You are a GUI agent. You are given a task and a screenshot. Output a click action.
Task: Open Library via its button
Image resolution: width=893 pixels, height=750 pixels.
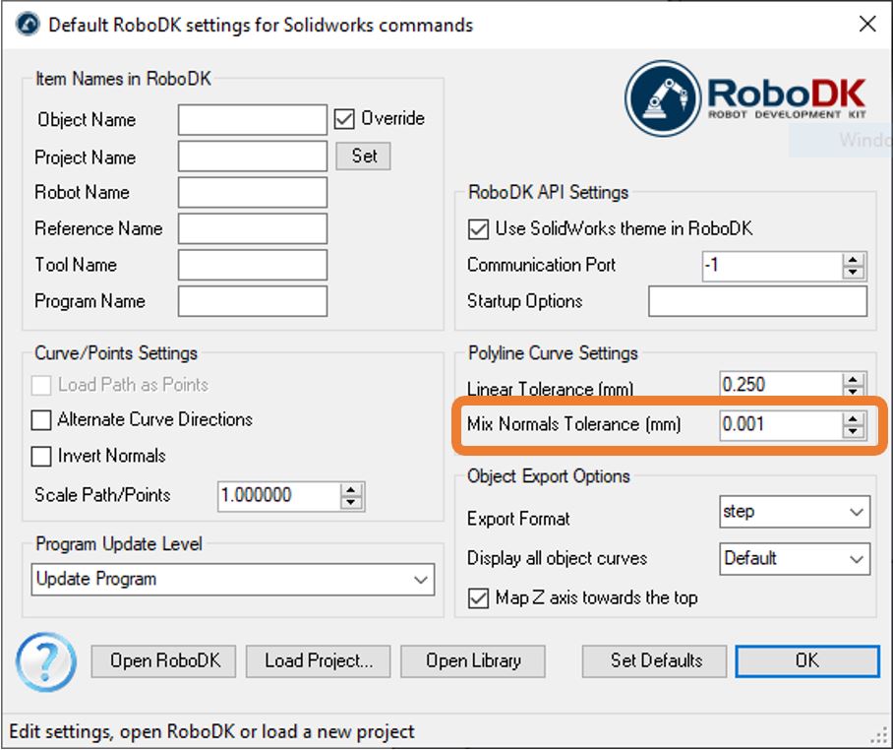pyautogui.click(x=472, y=660)
